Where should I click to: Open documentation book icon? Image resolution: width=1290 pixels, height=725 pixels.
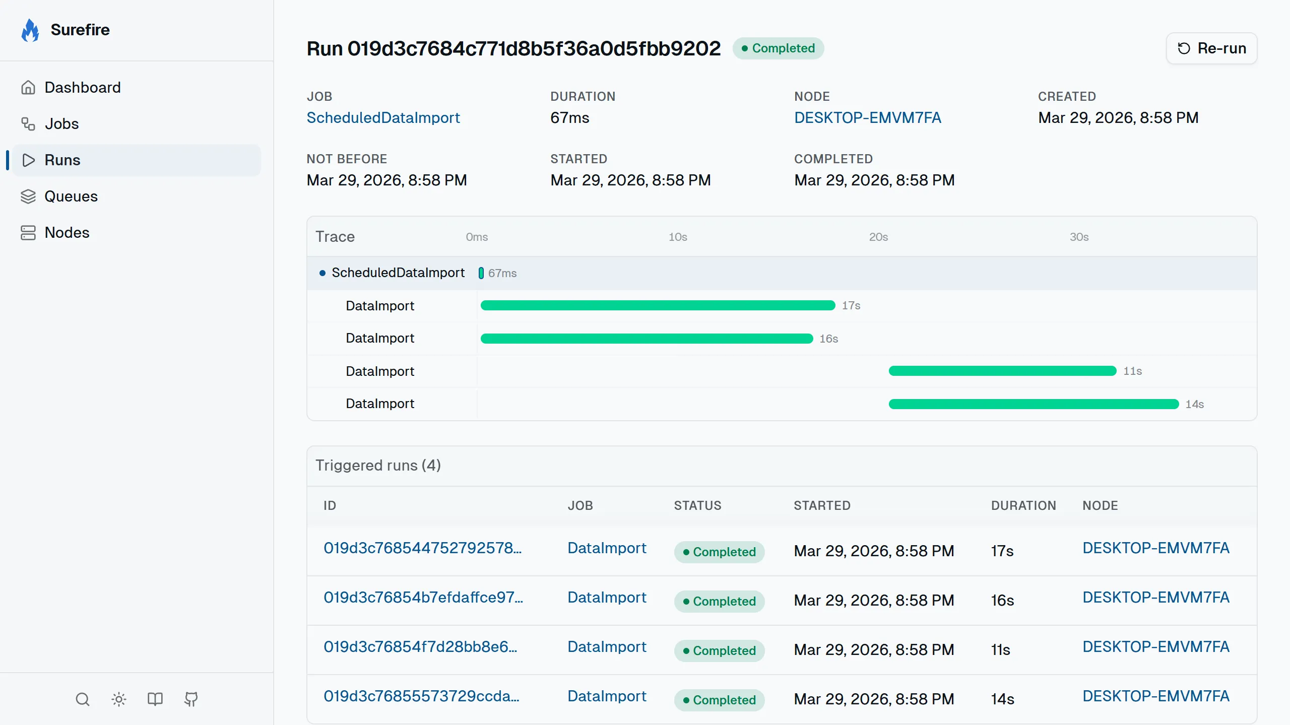[x=155, y=699]
